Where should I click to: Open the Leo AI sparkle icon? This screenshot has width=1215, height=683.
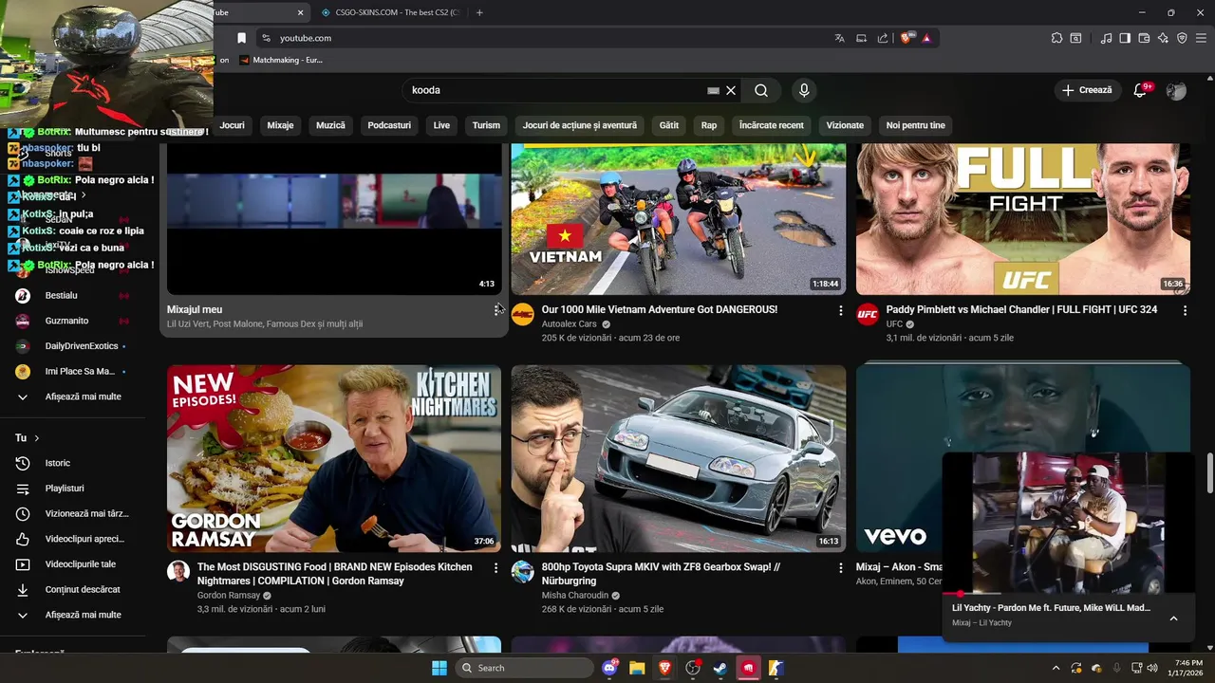pos(1163,38)
